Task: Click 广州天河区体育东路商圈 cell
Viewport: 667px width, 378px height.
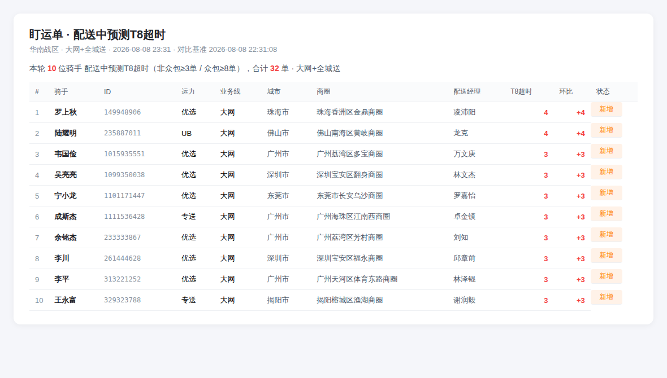Action: pos(357,279)
